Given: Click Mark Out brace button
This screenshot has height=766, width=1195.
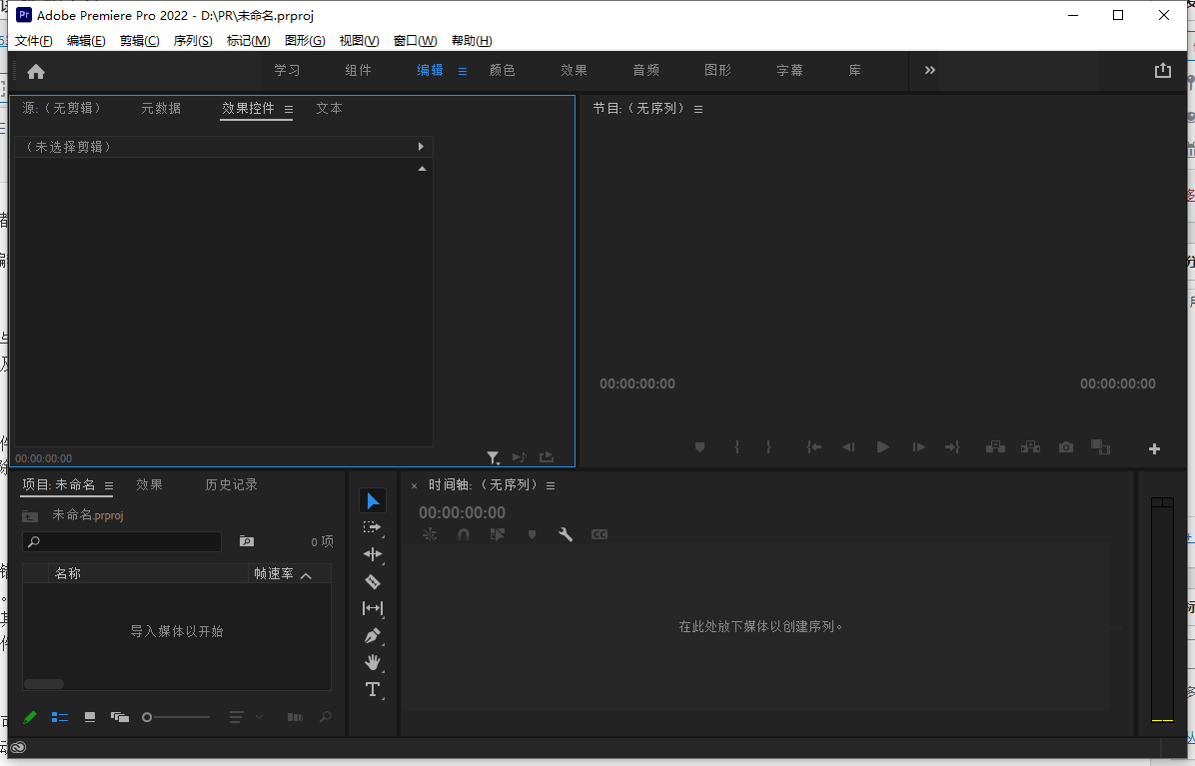Looking at the screenshot, I should pos(769,447).
